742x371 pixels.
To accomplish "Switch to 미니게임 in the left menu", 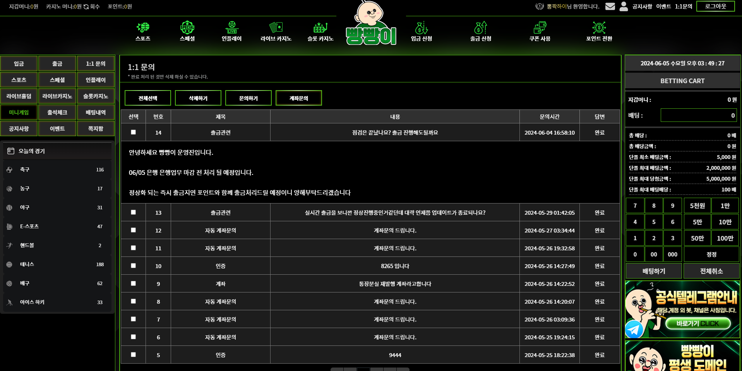I will coord(19,113).
